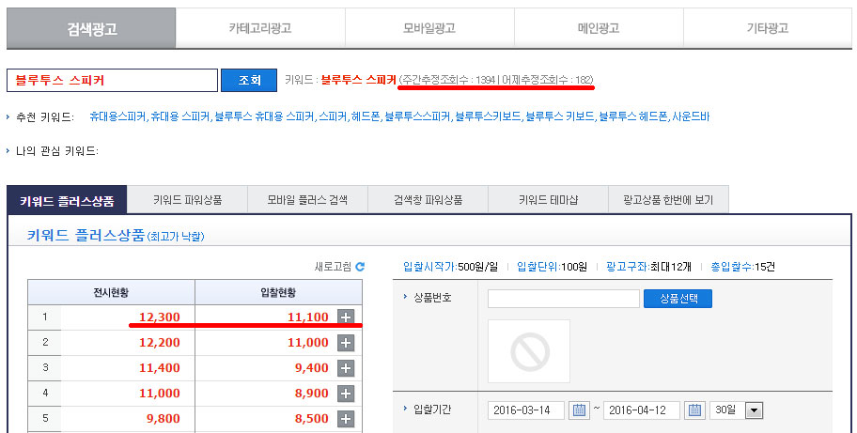857x433 pixels.
Task: Click display price 9,800 in row 5
Action: [163, 419]
